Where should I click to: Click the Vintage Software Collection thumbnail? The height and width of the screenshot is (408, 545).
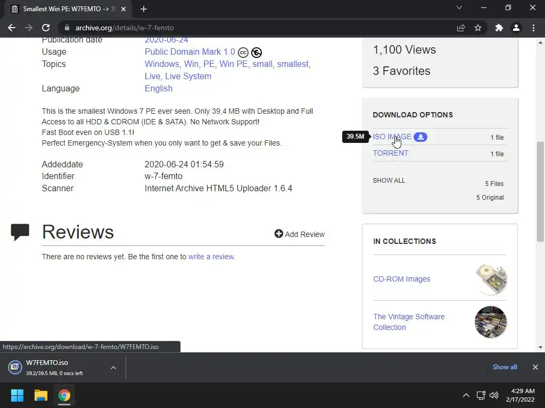(x=491, y=322)
